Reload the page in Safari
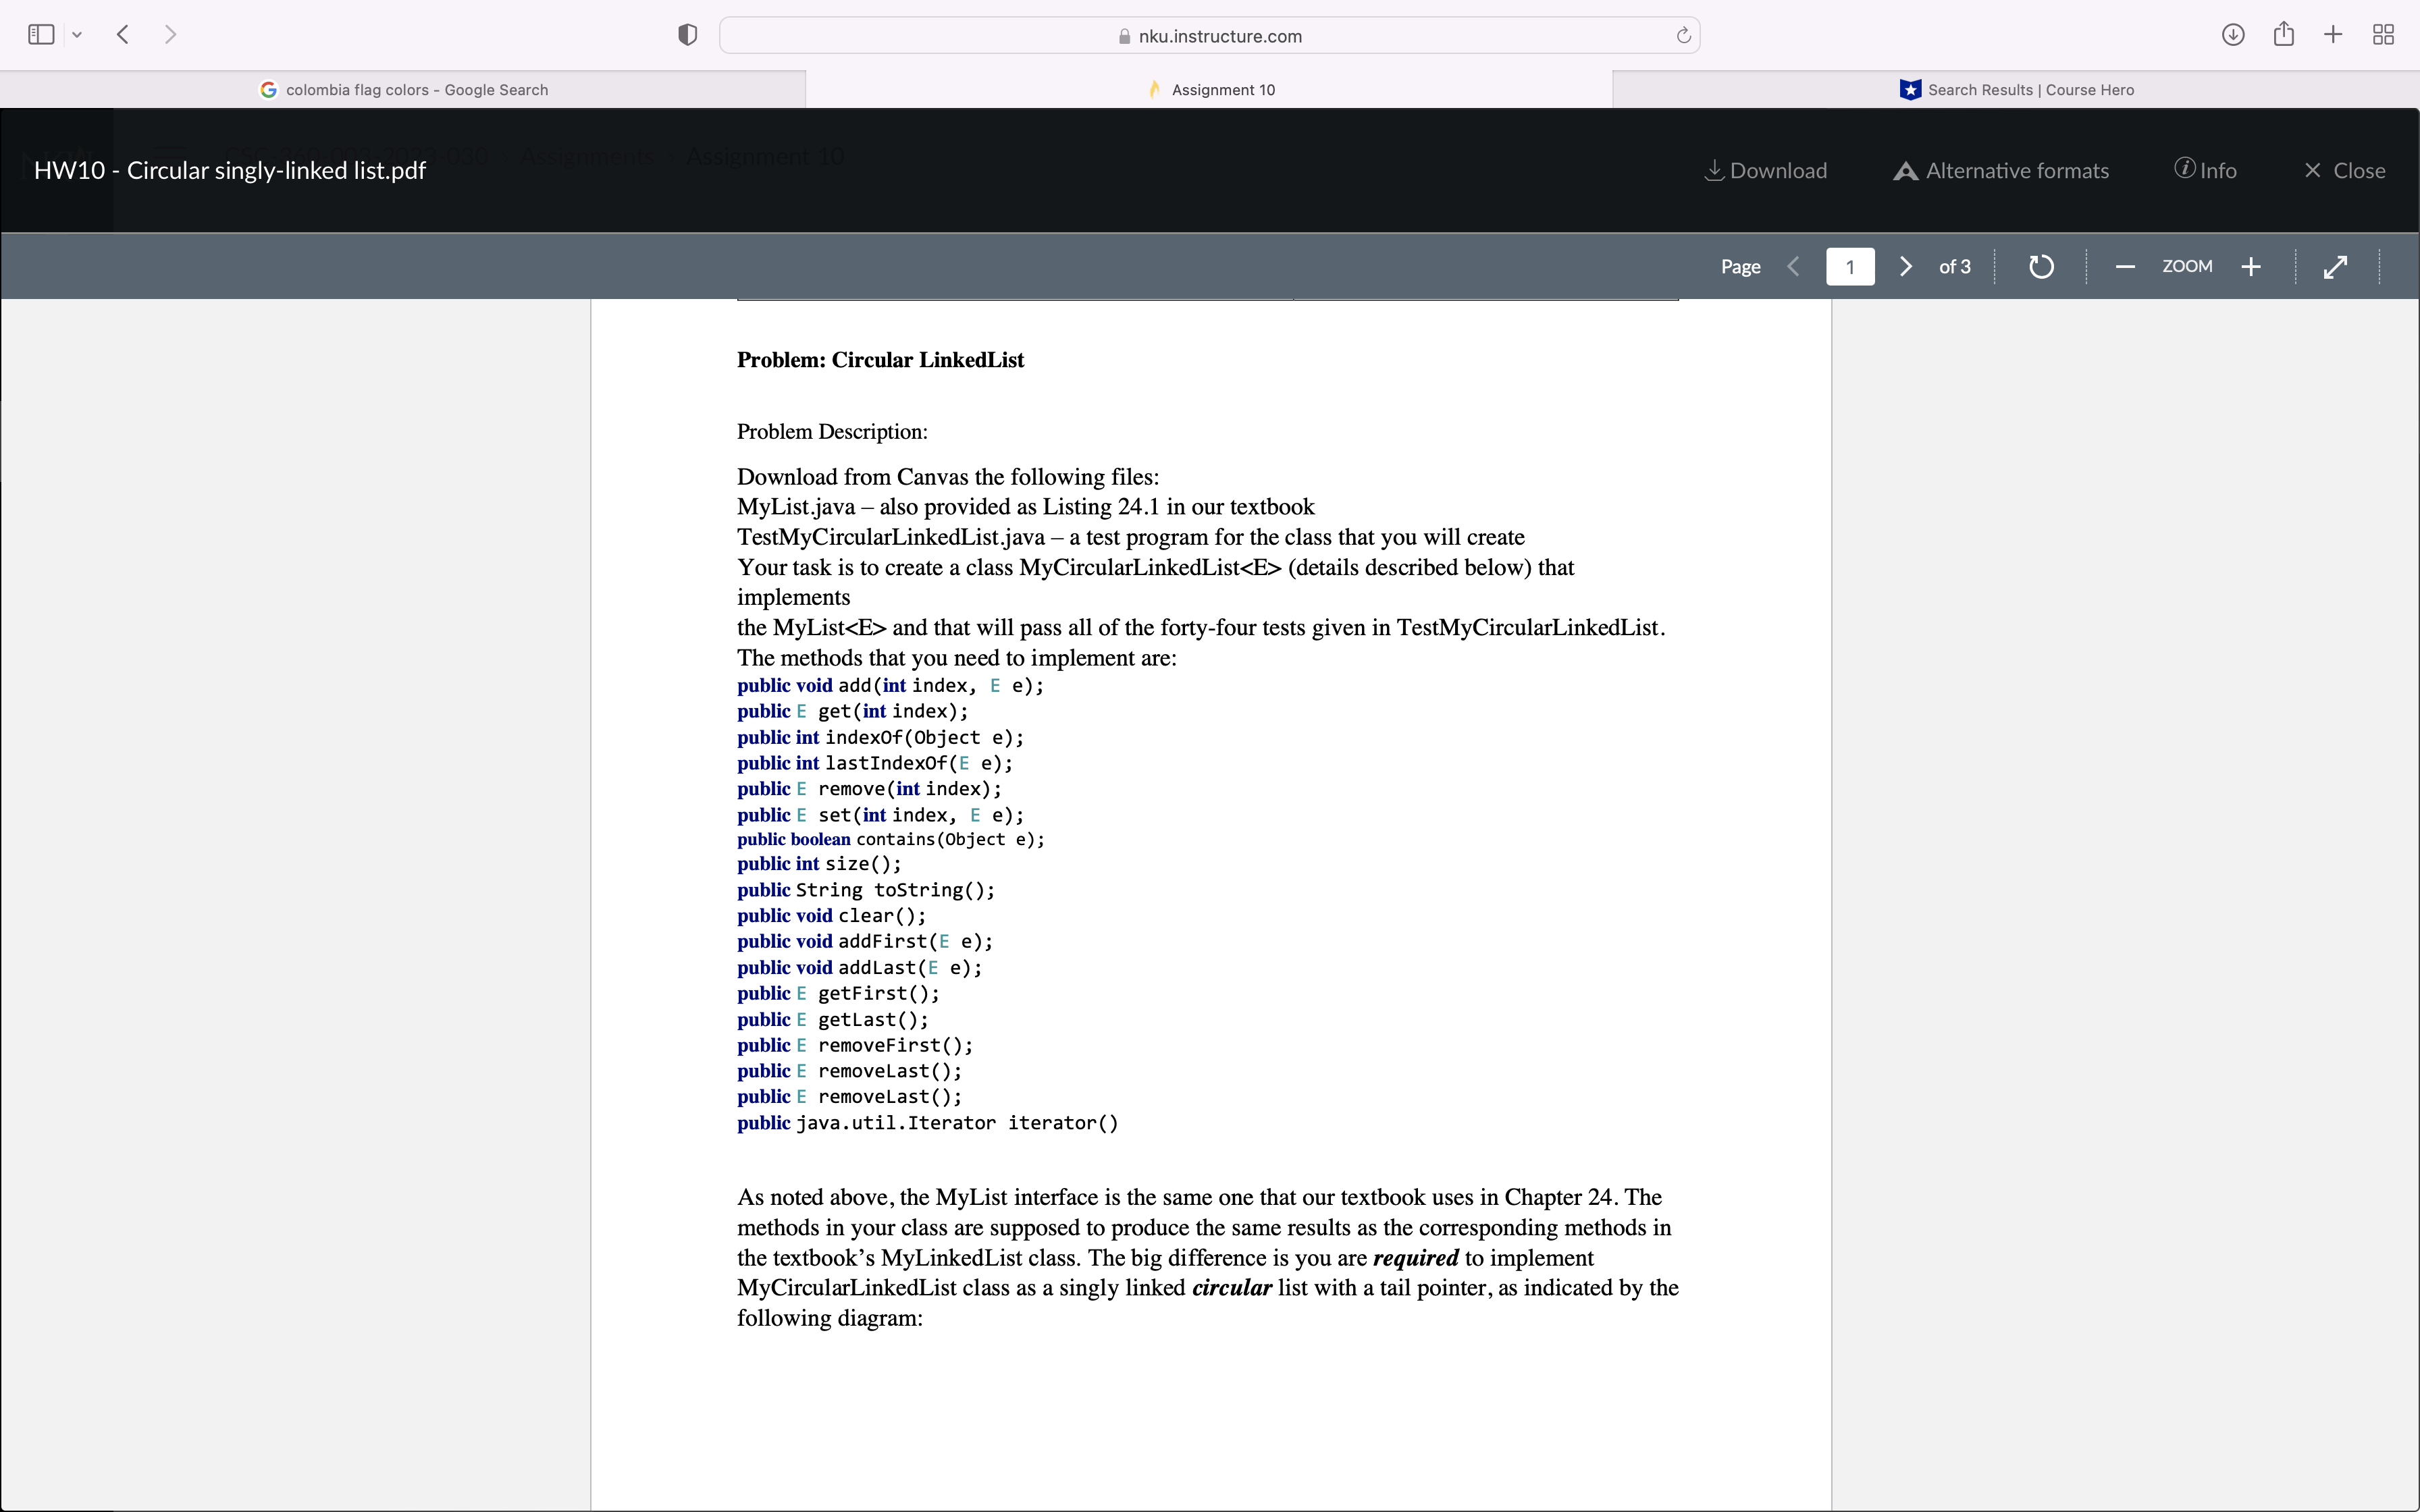2420x1512 pixels. [1683, 36]
